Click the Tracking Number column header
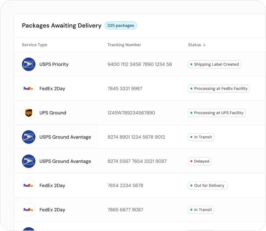This screenshot has height=231, width=266. click(124, 45)
